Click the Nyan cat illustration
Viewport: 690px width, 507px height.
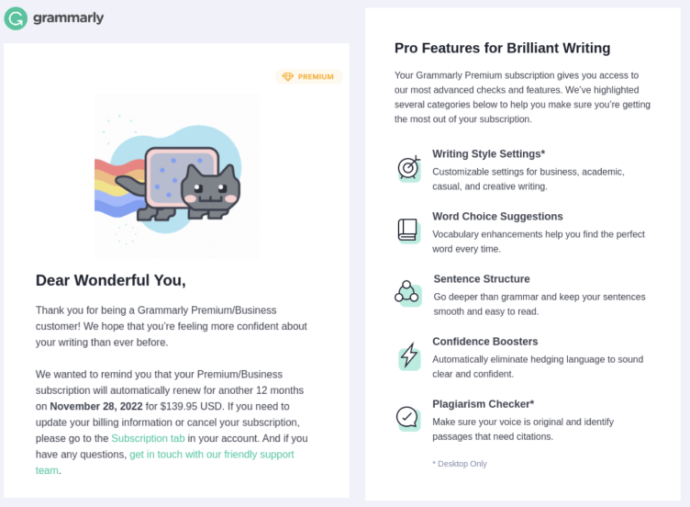point(177,176)
